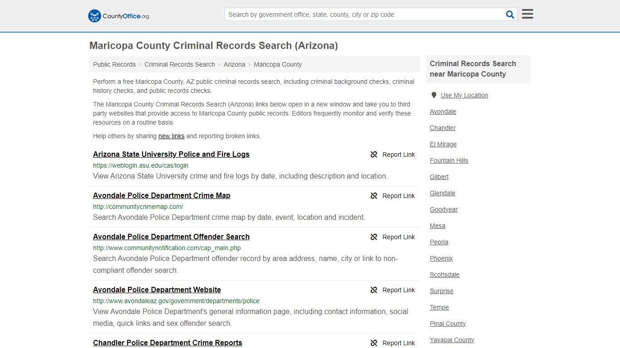Report Link for Avondale Crime Map
This screenshot has height=348, width=620.
tap(399, 196)
